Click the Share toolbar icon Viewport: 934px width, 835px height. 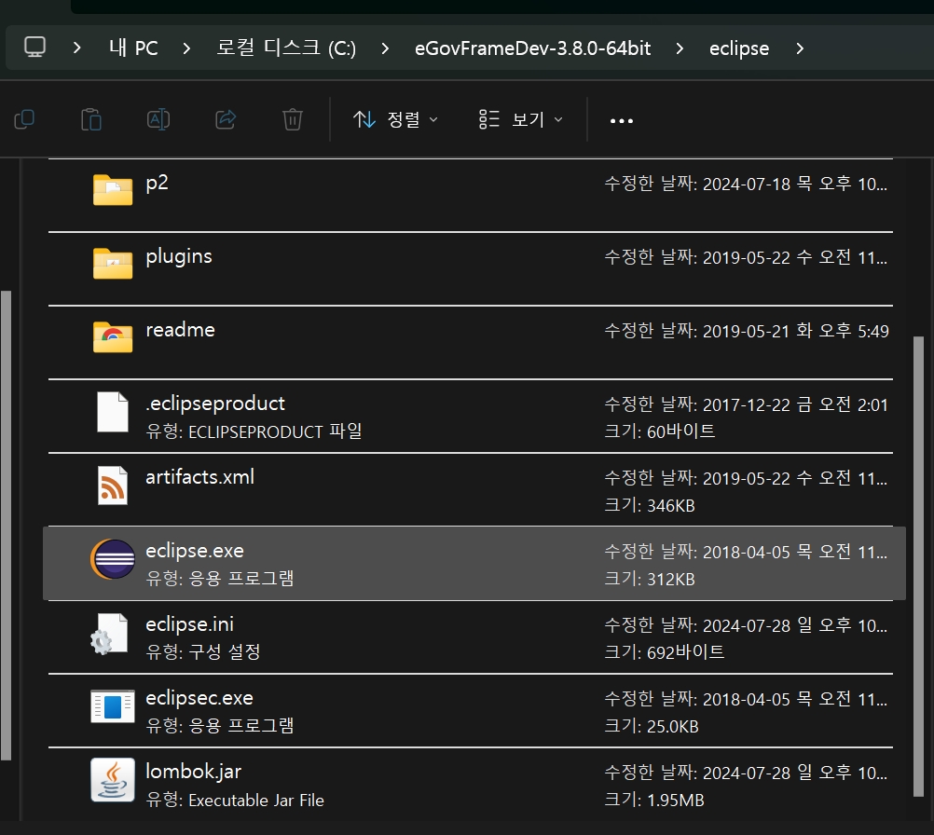click(226, 119)
